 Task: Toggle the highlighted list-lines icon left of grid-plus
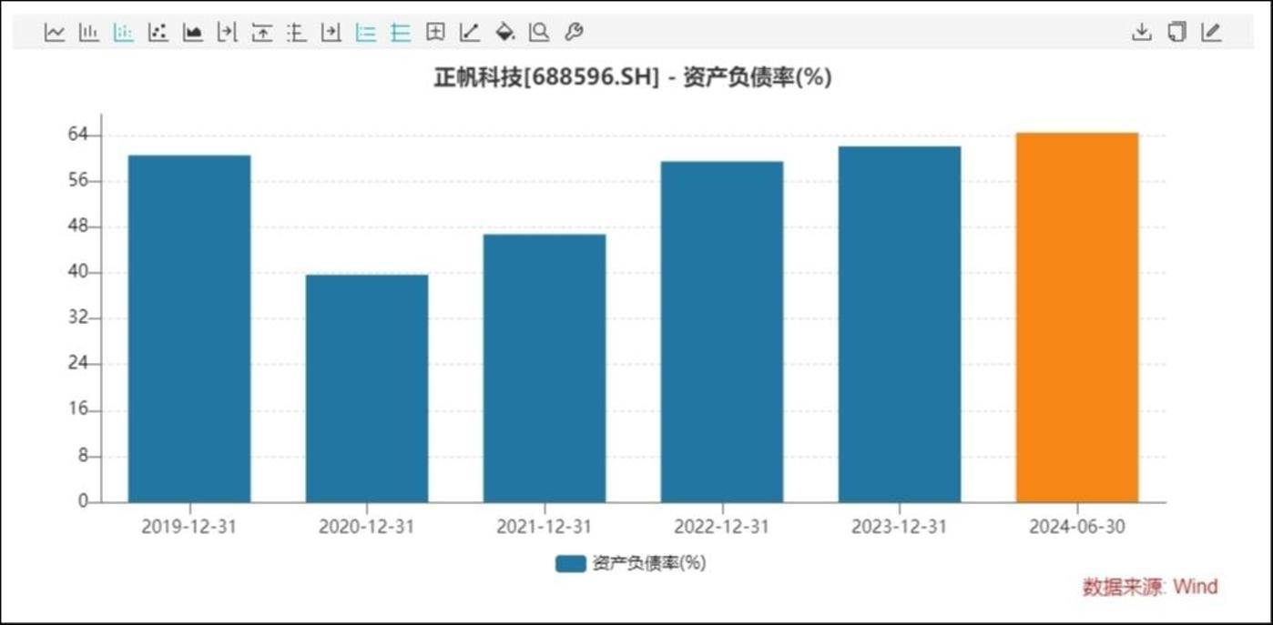pyautogui.click(x=401, y=33)
